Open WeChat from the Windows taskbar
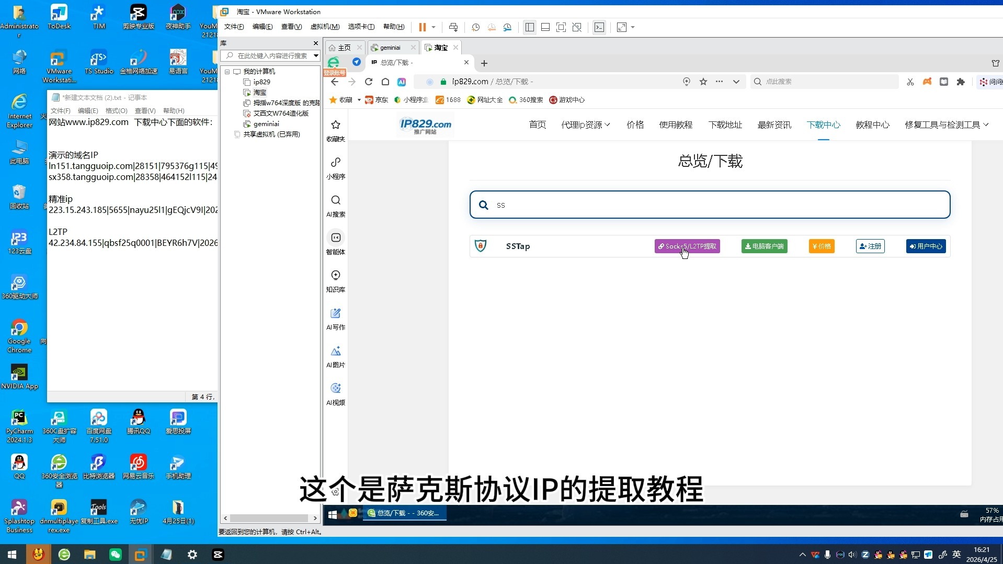Image resolution: width=1003 pixels, height=564 pixels. [x=115, y=555]
